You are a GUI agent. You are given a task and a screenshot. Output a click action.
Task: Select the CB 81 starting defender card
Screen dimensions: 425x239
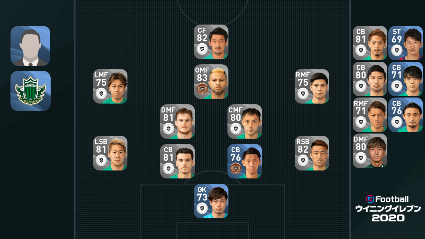point(177,161)
